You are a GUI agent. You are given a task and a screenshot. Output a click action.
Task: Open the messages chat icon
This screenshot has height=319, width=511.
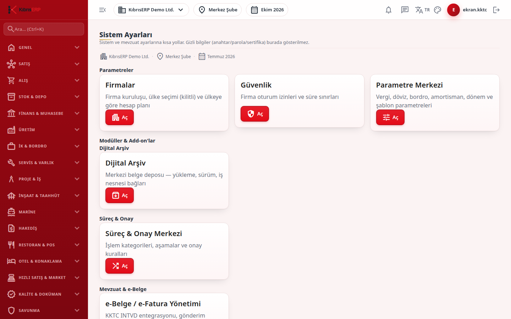(405, 10)
